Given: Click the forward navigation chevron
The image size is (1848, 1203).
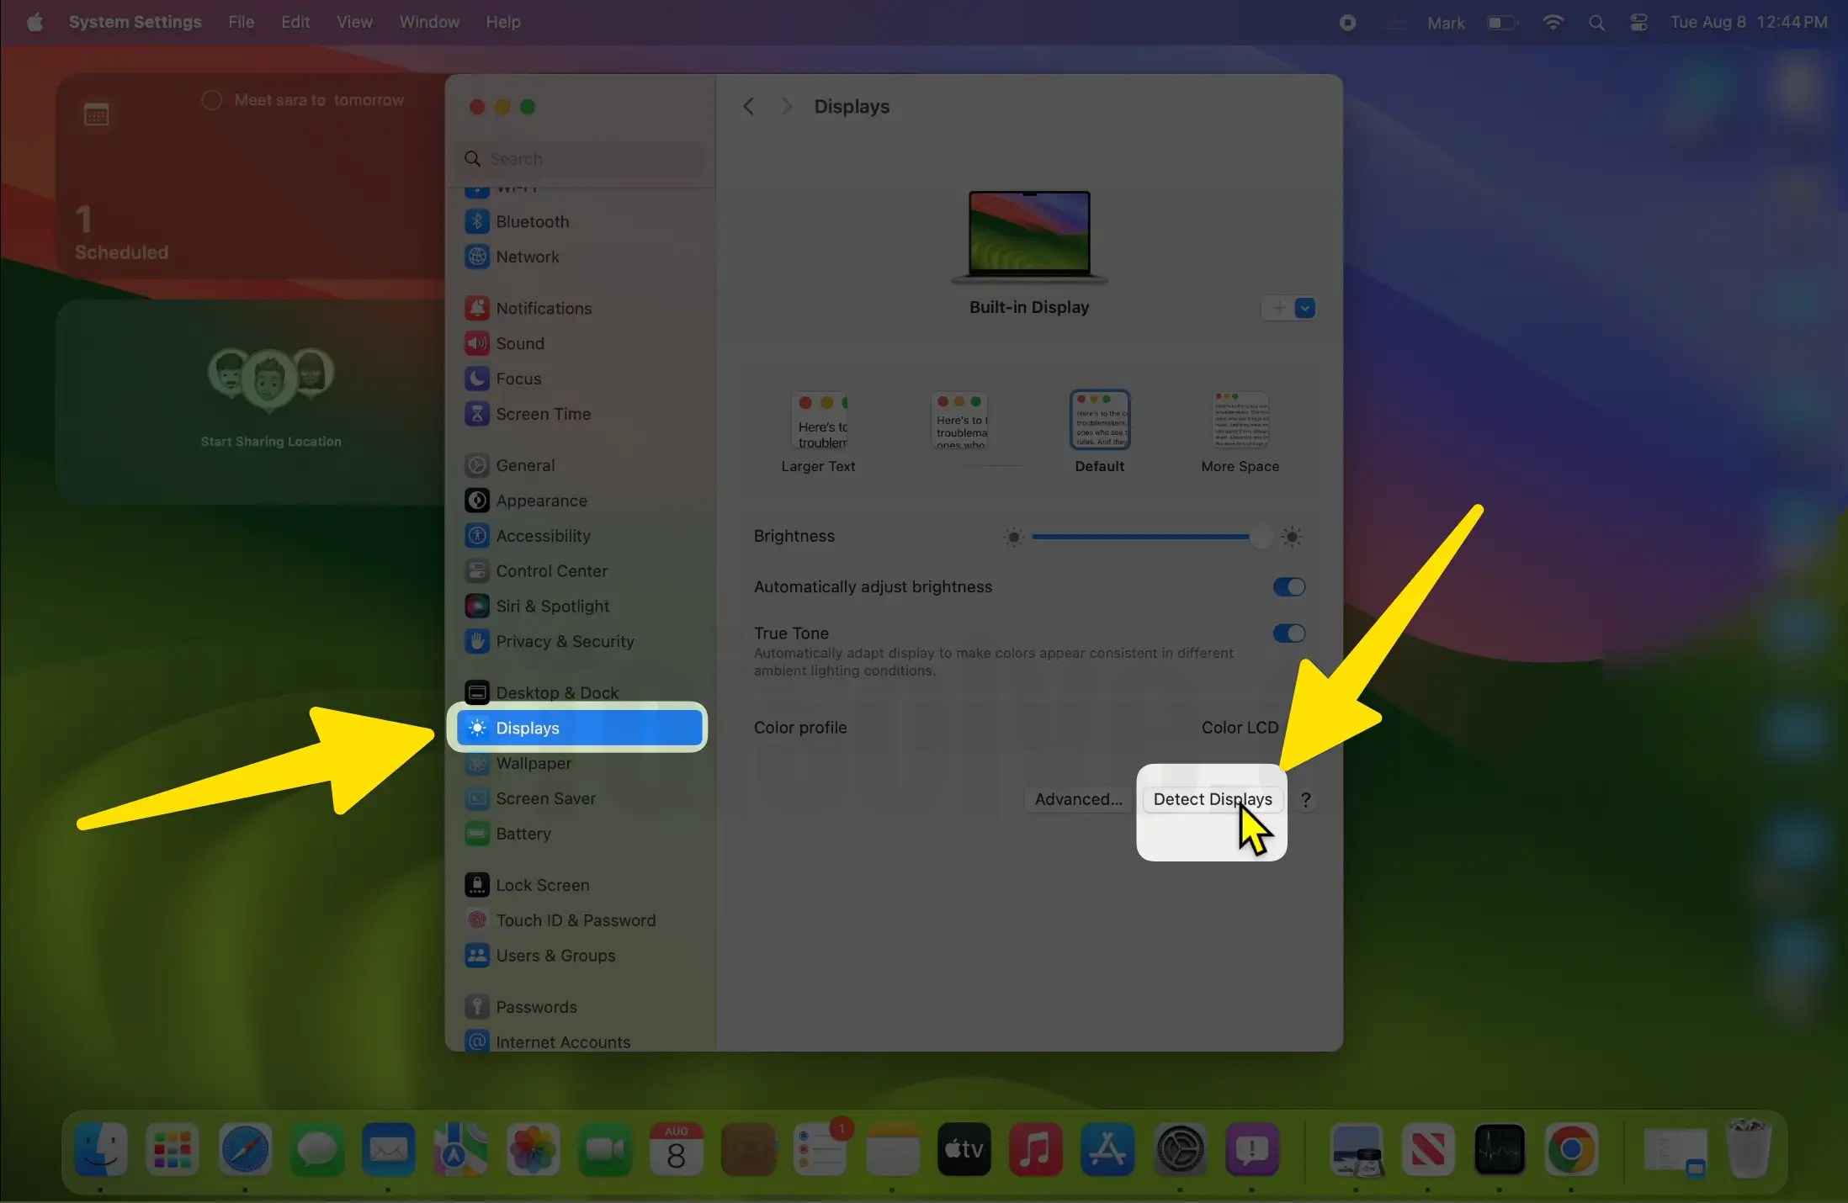Looking at the screenshot, I should point(786,106).
